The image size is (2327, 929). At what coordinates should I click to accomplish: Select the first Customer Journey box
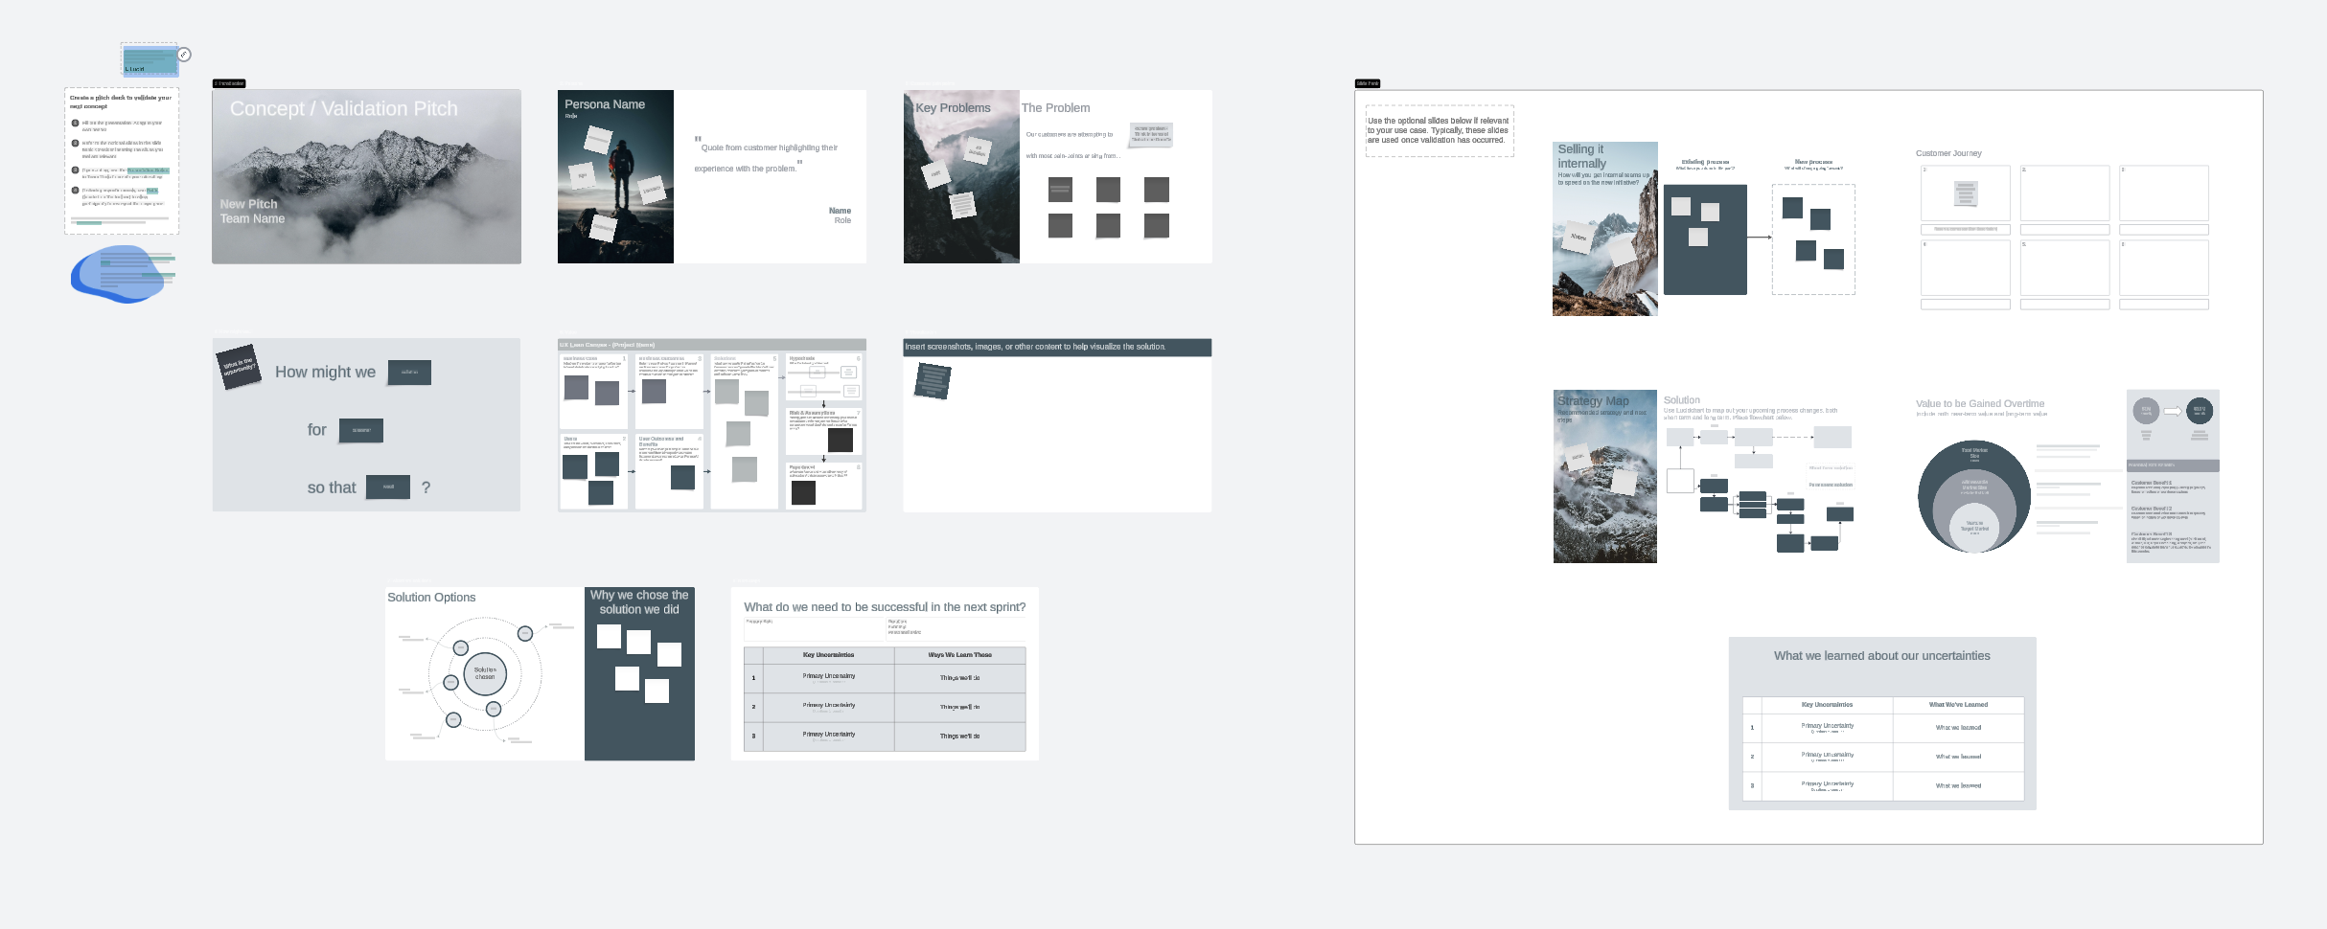[x=1965, y=193]
